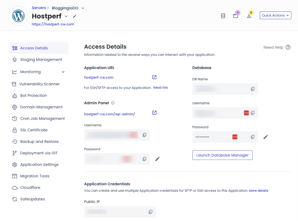Click the Access Details sidebar icon
The image size is (298, 221).
[x=15, y=48]
